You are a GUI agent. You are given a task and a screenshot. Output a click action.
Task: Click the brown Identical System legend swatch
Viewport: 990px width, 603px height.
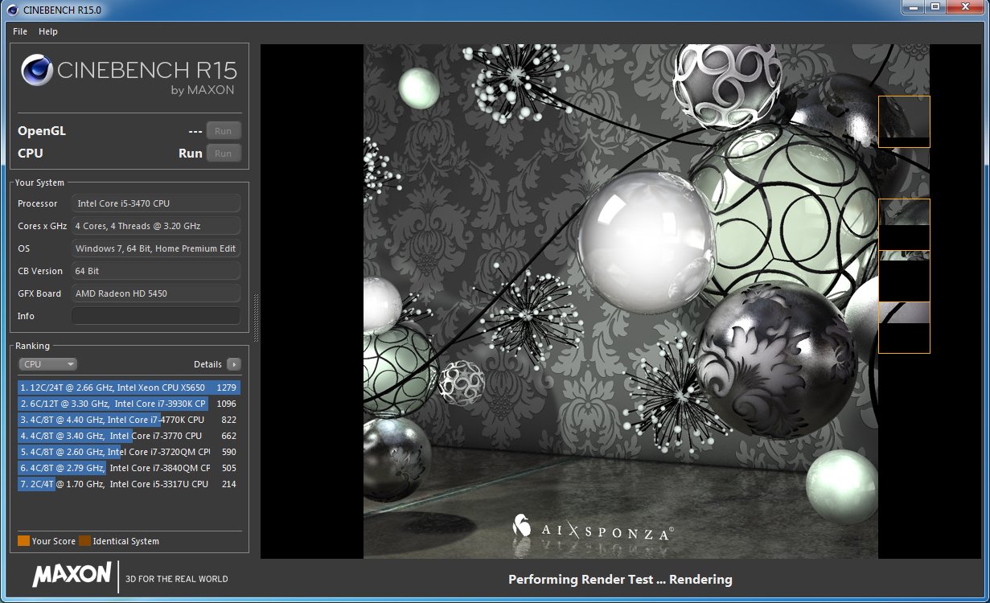tap(85, 541)
